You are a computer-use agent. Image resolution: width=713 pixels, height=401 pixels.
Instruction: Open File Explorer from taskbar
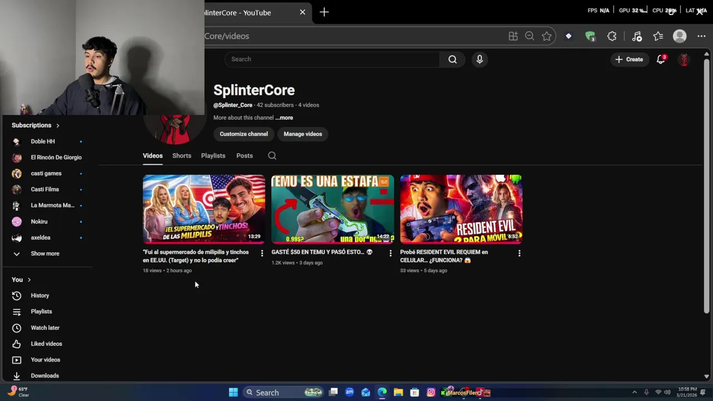pyautogui.click(x=398, y=393)
